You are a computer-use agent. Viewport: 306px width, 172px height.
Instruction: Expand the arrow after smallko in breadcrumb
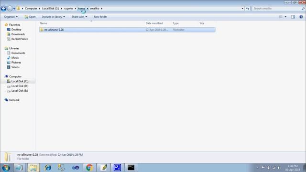[x=102, y=9]
